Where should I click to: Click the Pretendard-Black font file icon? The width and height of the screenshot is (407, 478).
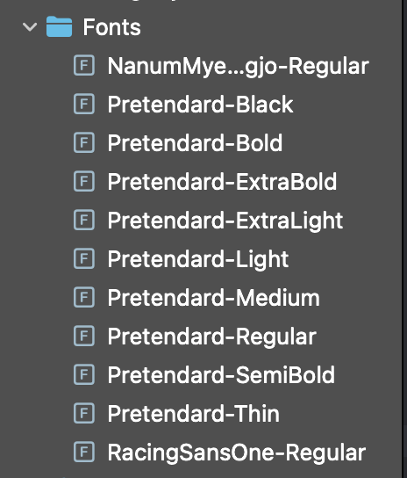pos(84,104)
